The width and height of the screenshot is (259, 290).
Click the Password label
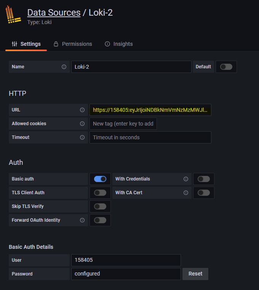pyautogui.click(x=22, y=274)
